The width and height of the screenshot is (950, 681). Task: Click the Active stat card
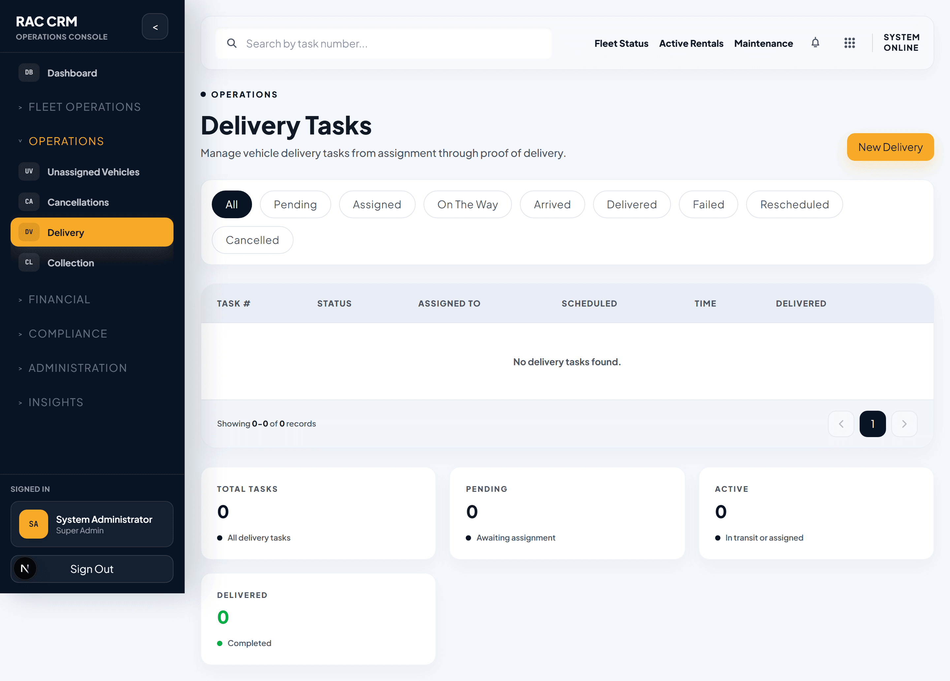click(816, 513)
